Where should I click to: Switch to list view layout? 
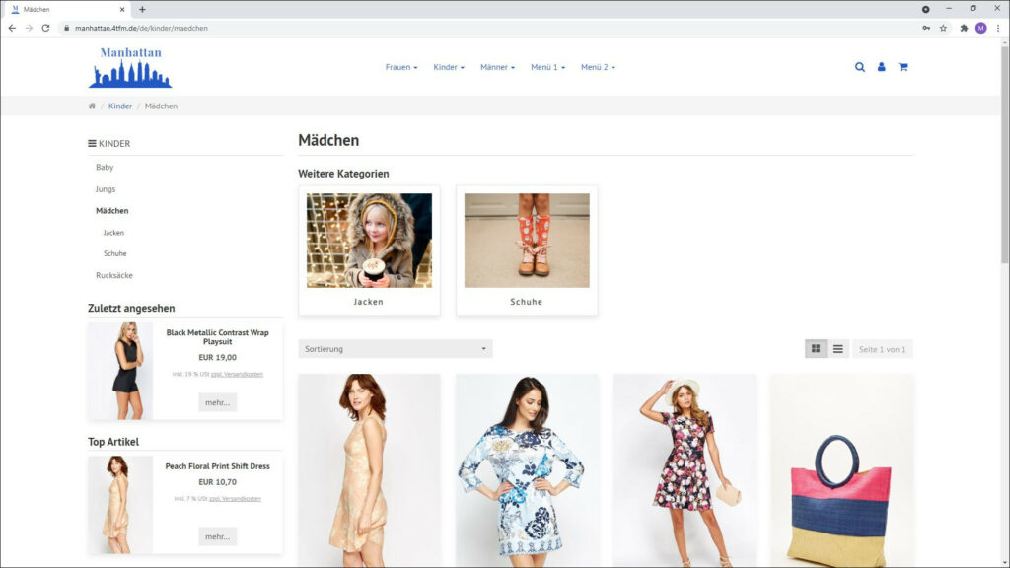[837, 349]
